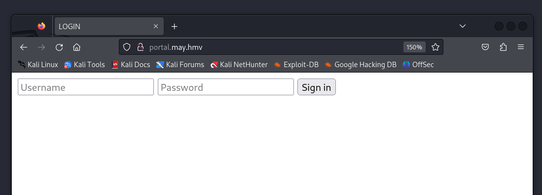Click the tracking protection shield icon
542x195 pixels.
click(x=127, y=47)
